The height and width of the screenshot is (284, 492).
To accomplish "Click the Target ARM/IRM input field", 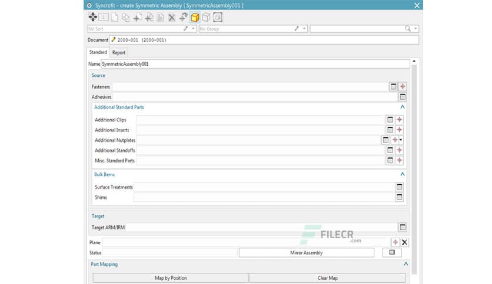I will coord(261,228).
